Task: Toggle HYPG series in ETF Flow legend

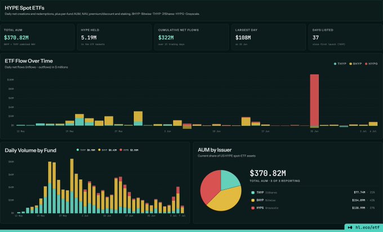Action: tap(371, 63)
